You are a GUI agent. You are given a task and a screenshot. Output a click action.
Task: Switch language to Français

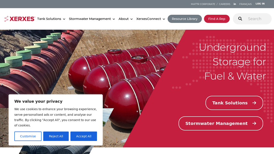click(245, 4)
